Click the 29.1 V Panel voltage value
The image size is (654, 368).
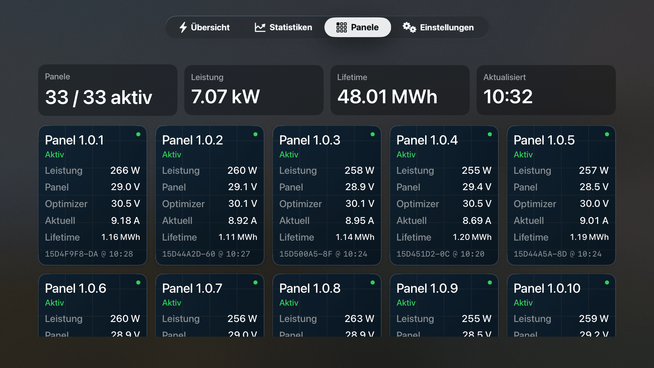[243, 187]
